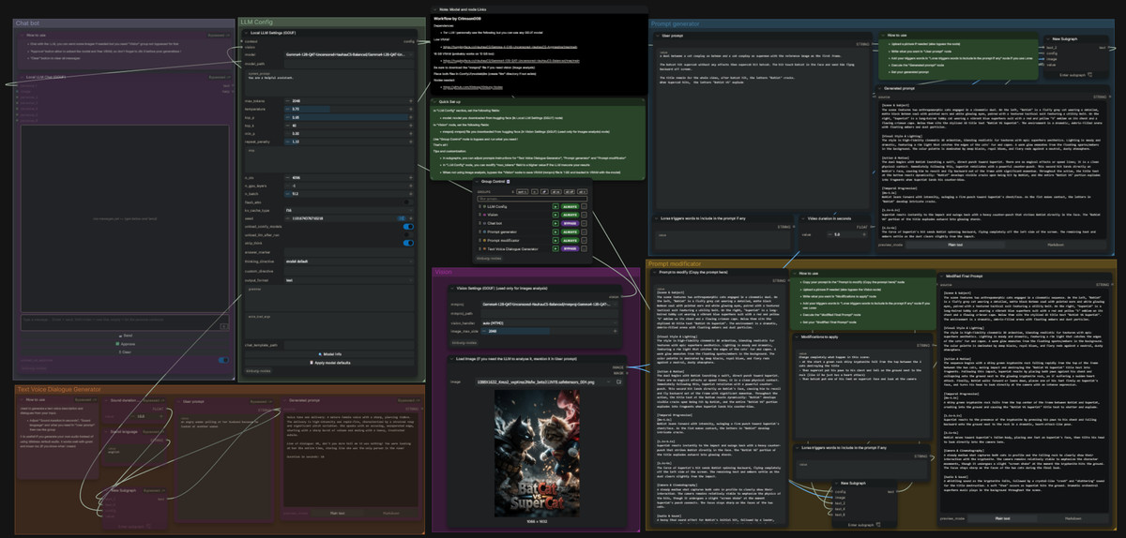Screen dimensions: 1126x538
Task: Collapse the Quick Set up note chevron
Action: (434, 101)
